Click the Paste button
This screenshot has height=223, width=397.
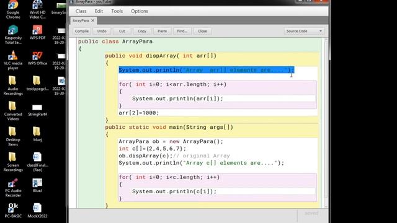(x=162, y=31)
